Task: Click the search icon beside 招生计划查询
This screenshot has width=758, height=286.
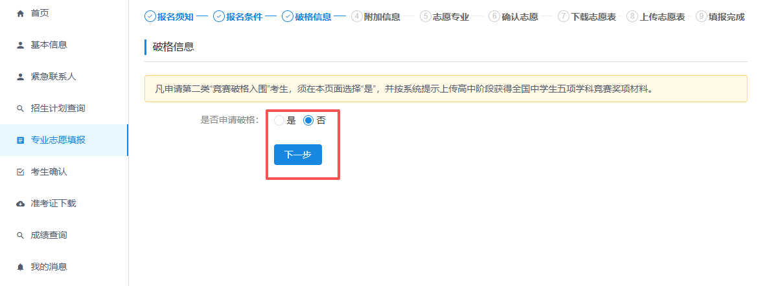Action: coord(20,108)
